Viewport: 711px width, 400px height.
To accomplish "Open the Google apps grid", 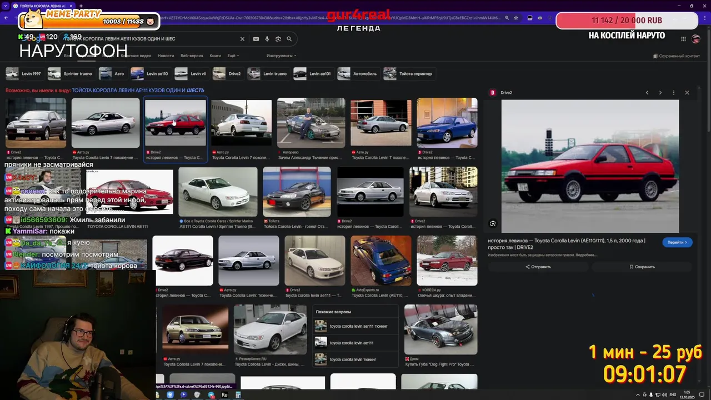I will tap(684, 38).
